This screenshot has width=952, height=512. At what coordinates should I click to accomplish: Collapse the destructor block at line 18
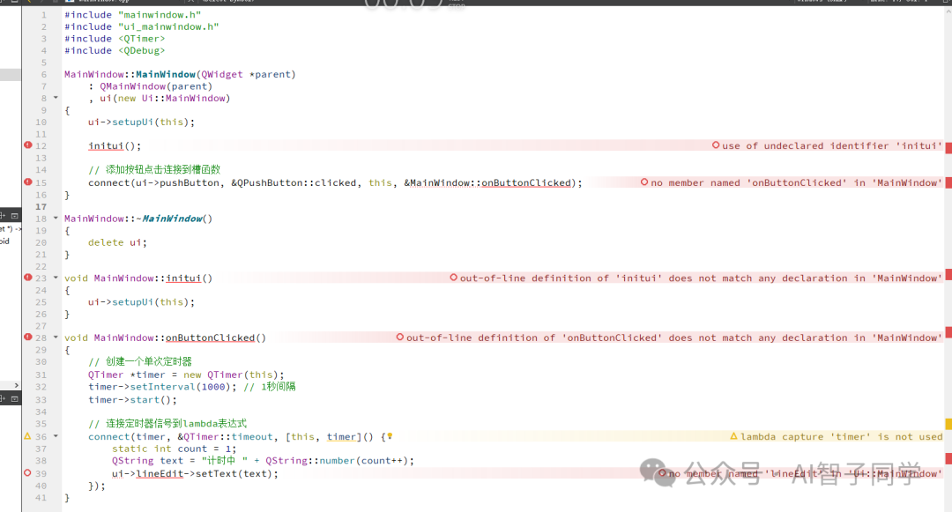coord(56,218)
